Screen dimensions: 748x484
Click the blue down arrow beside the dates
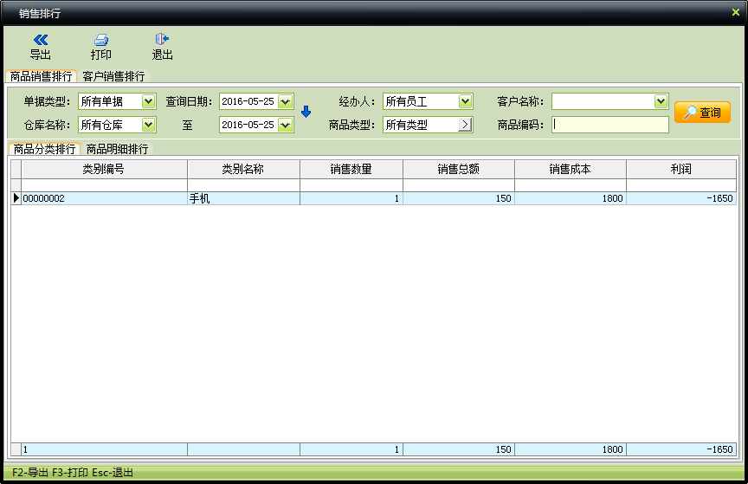click(306, 112)
